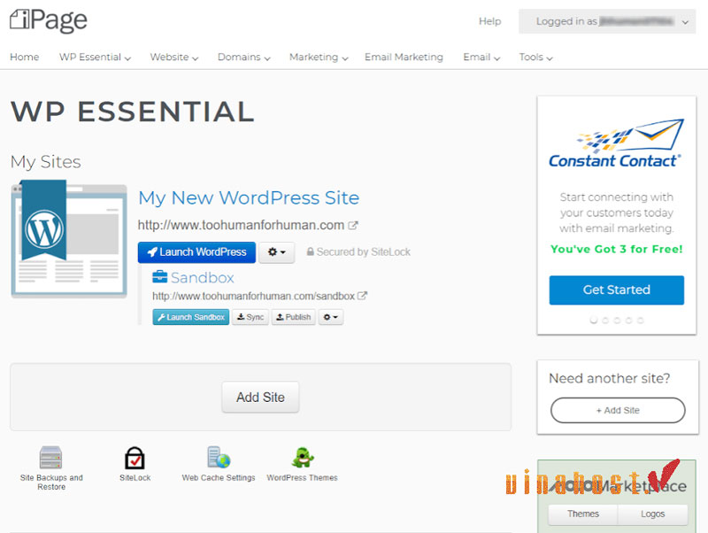The height and width of the screenshot is (533, 708).
Task: Click the Get Started button
Action: click(x=616, y=290)
